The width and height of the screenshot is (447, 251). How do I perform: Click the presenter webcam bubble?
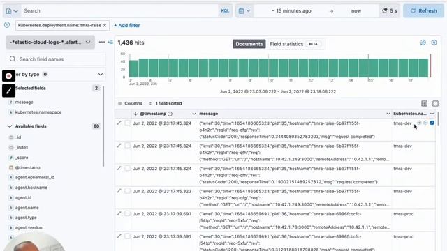[x=35, y=242]
